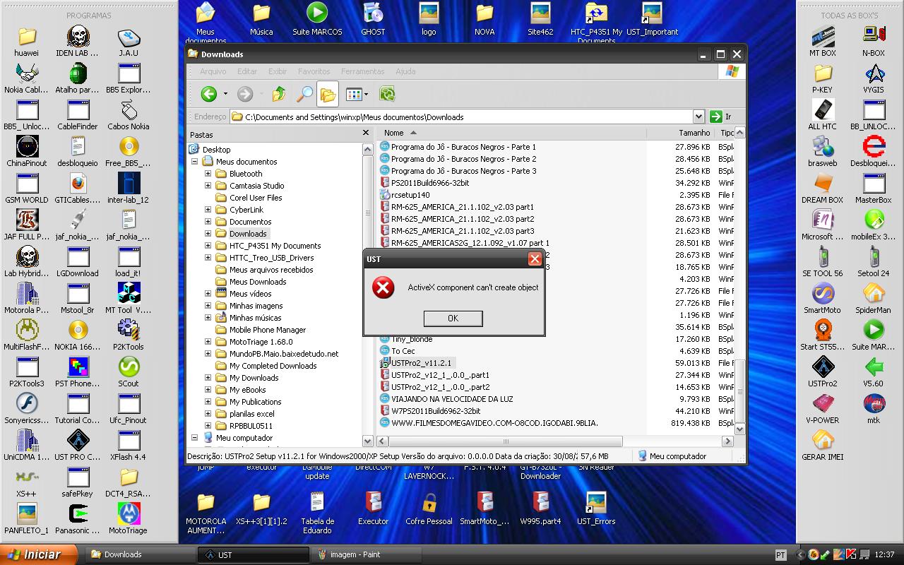Expand the Bluetooth folder node
This screenshot has width=904, height=565.
coord(208,174)
